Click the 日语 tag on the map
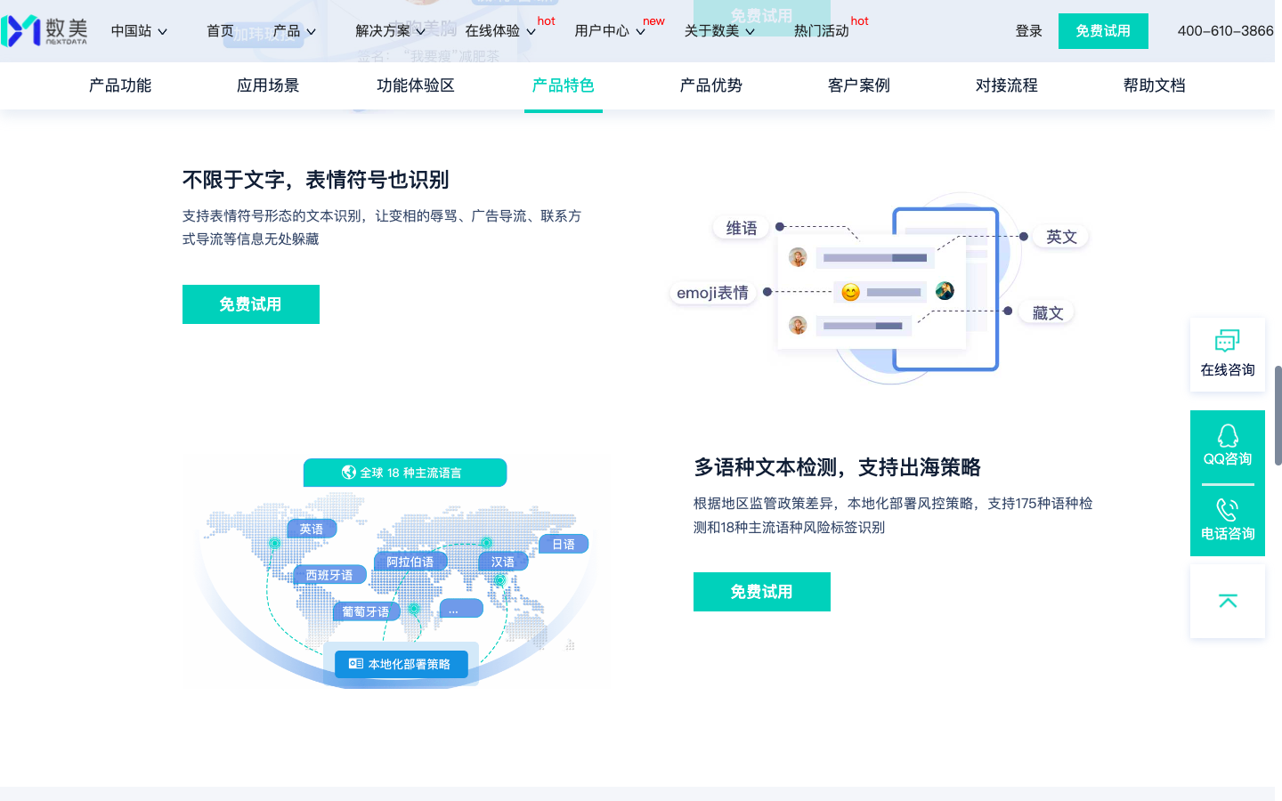 click(564, 544)
